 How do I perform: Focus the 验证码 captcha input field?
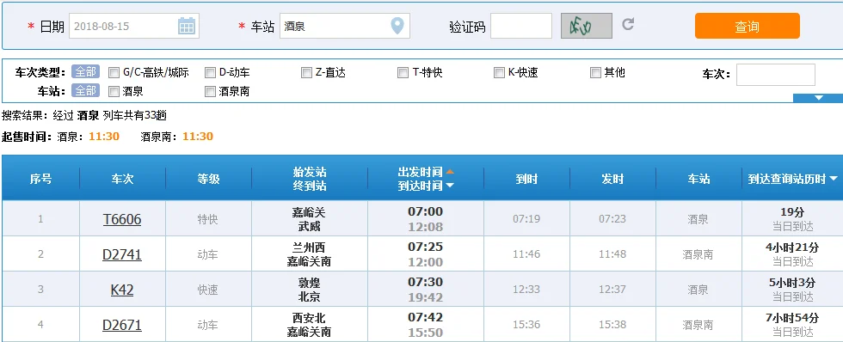521,26
